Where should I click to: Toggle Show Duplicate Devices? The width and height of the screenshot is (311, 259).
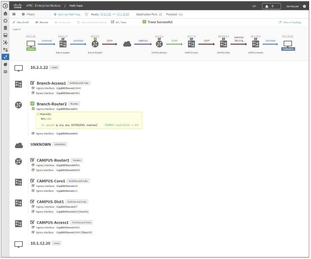coord(92,22)
